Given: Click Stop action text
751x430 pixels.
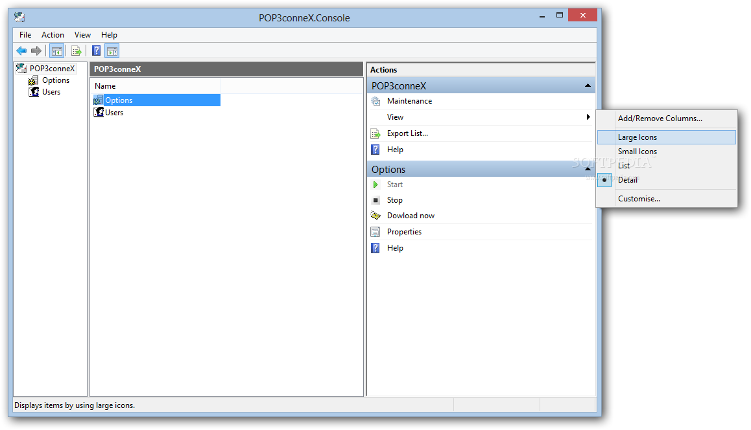Looking at the screenshot, I should pos(395,200).
